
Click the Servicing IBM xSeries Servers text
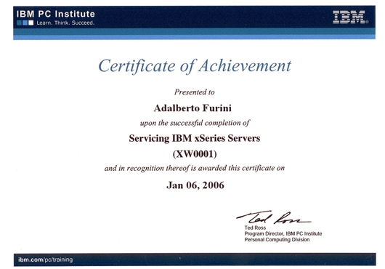(195, 138)
